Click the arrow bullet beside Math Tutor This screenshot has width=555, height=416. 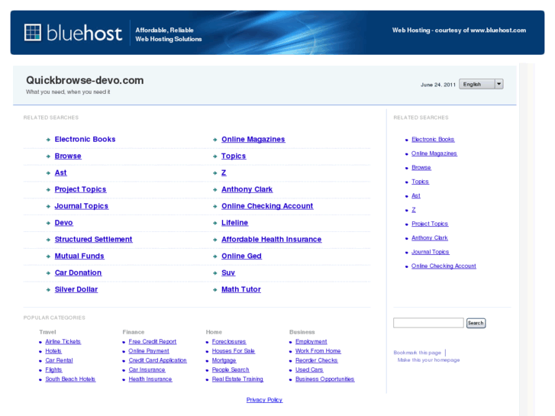[215, 289]
